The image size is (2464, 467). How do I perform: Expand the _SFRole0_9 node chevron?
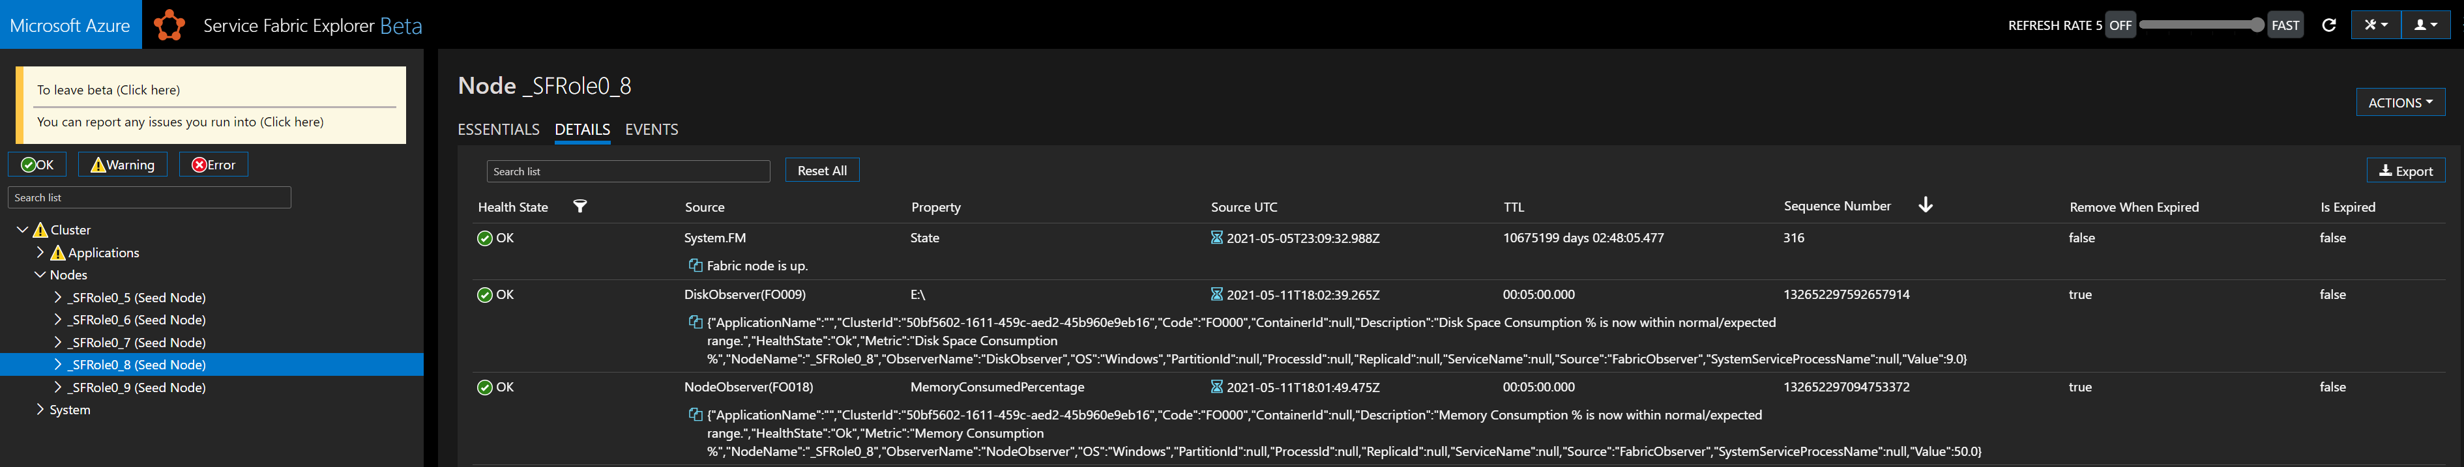(x=59, y=387)
